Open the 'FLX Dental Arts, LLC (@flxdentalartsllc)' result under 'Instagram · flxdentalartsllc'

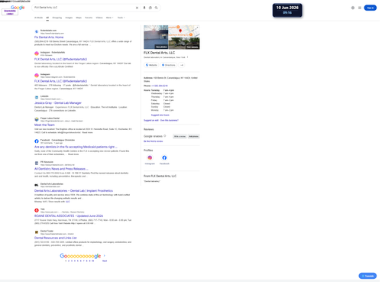pyautogui.click(x=60, y=59)
